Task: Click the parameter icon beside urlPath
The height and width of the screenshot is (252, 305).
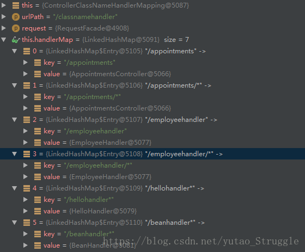Action: click(16, 17)
